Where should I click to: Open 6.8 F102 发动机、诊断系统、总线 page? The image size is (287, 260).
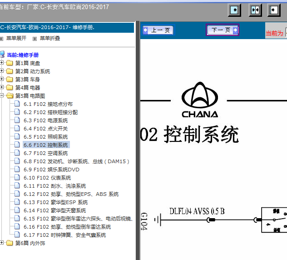coord(76,161)
